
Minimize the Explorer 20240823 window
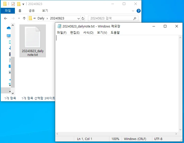[113, 4]
